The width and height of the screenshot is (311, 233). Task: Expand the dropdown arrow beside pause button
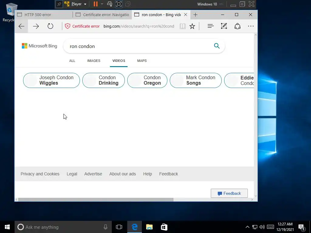[102, 4]
